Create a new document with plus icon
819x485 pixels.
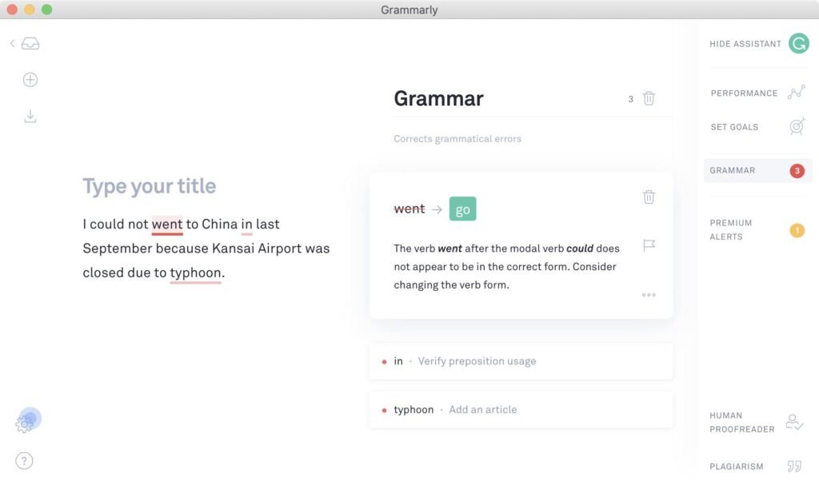[x=30, y=79]
